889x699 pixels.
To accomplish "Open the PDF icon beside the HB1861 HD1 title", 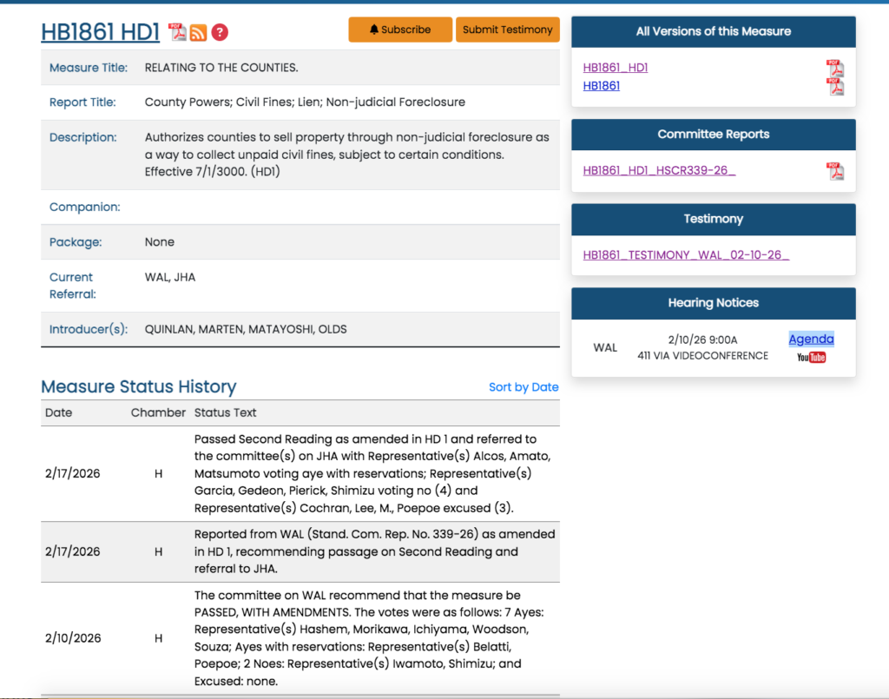I will 177,32.
